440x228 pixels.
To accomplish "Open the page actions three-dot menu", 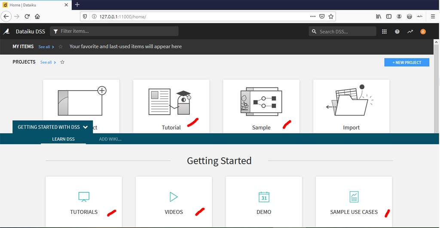I will 313,17.
